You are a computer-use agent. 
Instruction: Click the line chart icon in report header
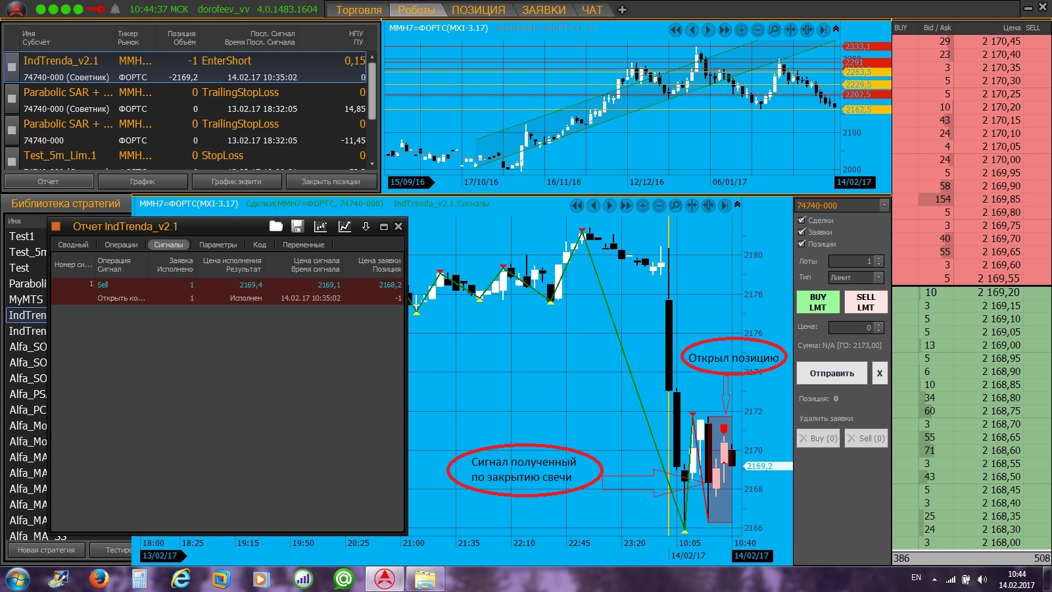tap(344, 226)
